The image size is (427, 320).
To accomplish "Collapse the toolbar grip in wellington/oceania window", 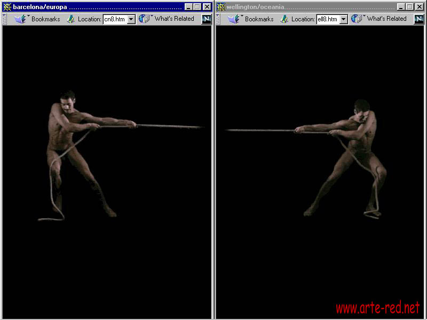I will (218, 19).
